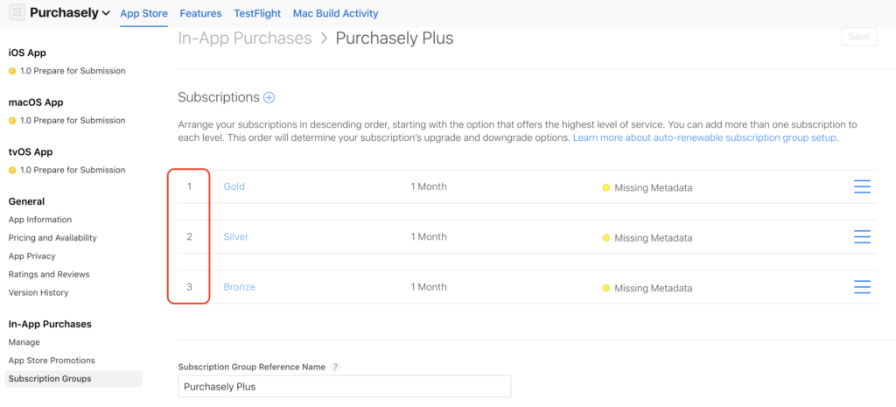The image size is (896, 407).
Task: Click the tvOS App status dot icon
Action: click(12, 171)
